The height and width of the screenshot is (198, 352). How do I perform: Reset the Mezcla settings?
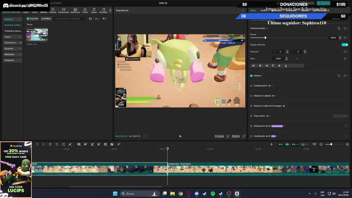point(339,76)
